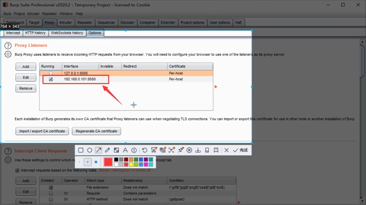Toggle Intercept requests based on following rules
The width and height of the screenshot is (366, 205).
point(17,170)
